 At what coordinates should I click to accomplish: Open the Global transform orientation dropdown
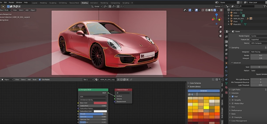click(x=97, y=6)
